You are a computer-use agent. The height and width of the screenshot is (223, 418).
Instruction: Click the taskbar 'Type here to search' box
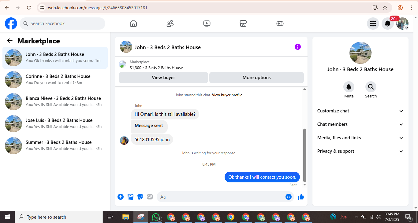click(59, 217)
